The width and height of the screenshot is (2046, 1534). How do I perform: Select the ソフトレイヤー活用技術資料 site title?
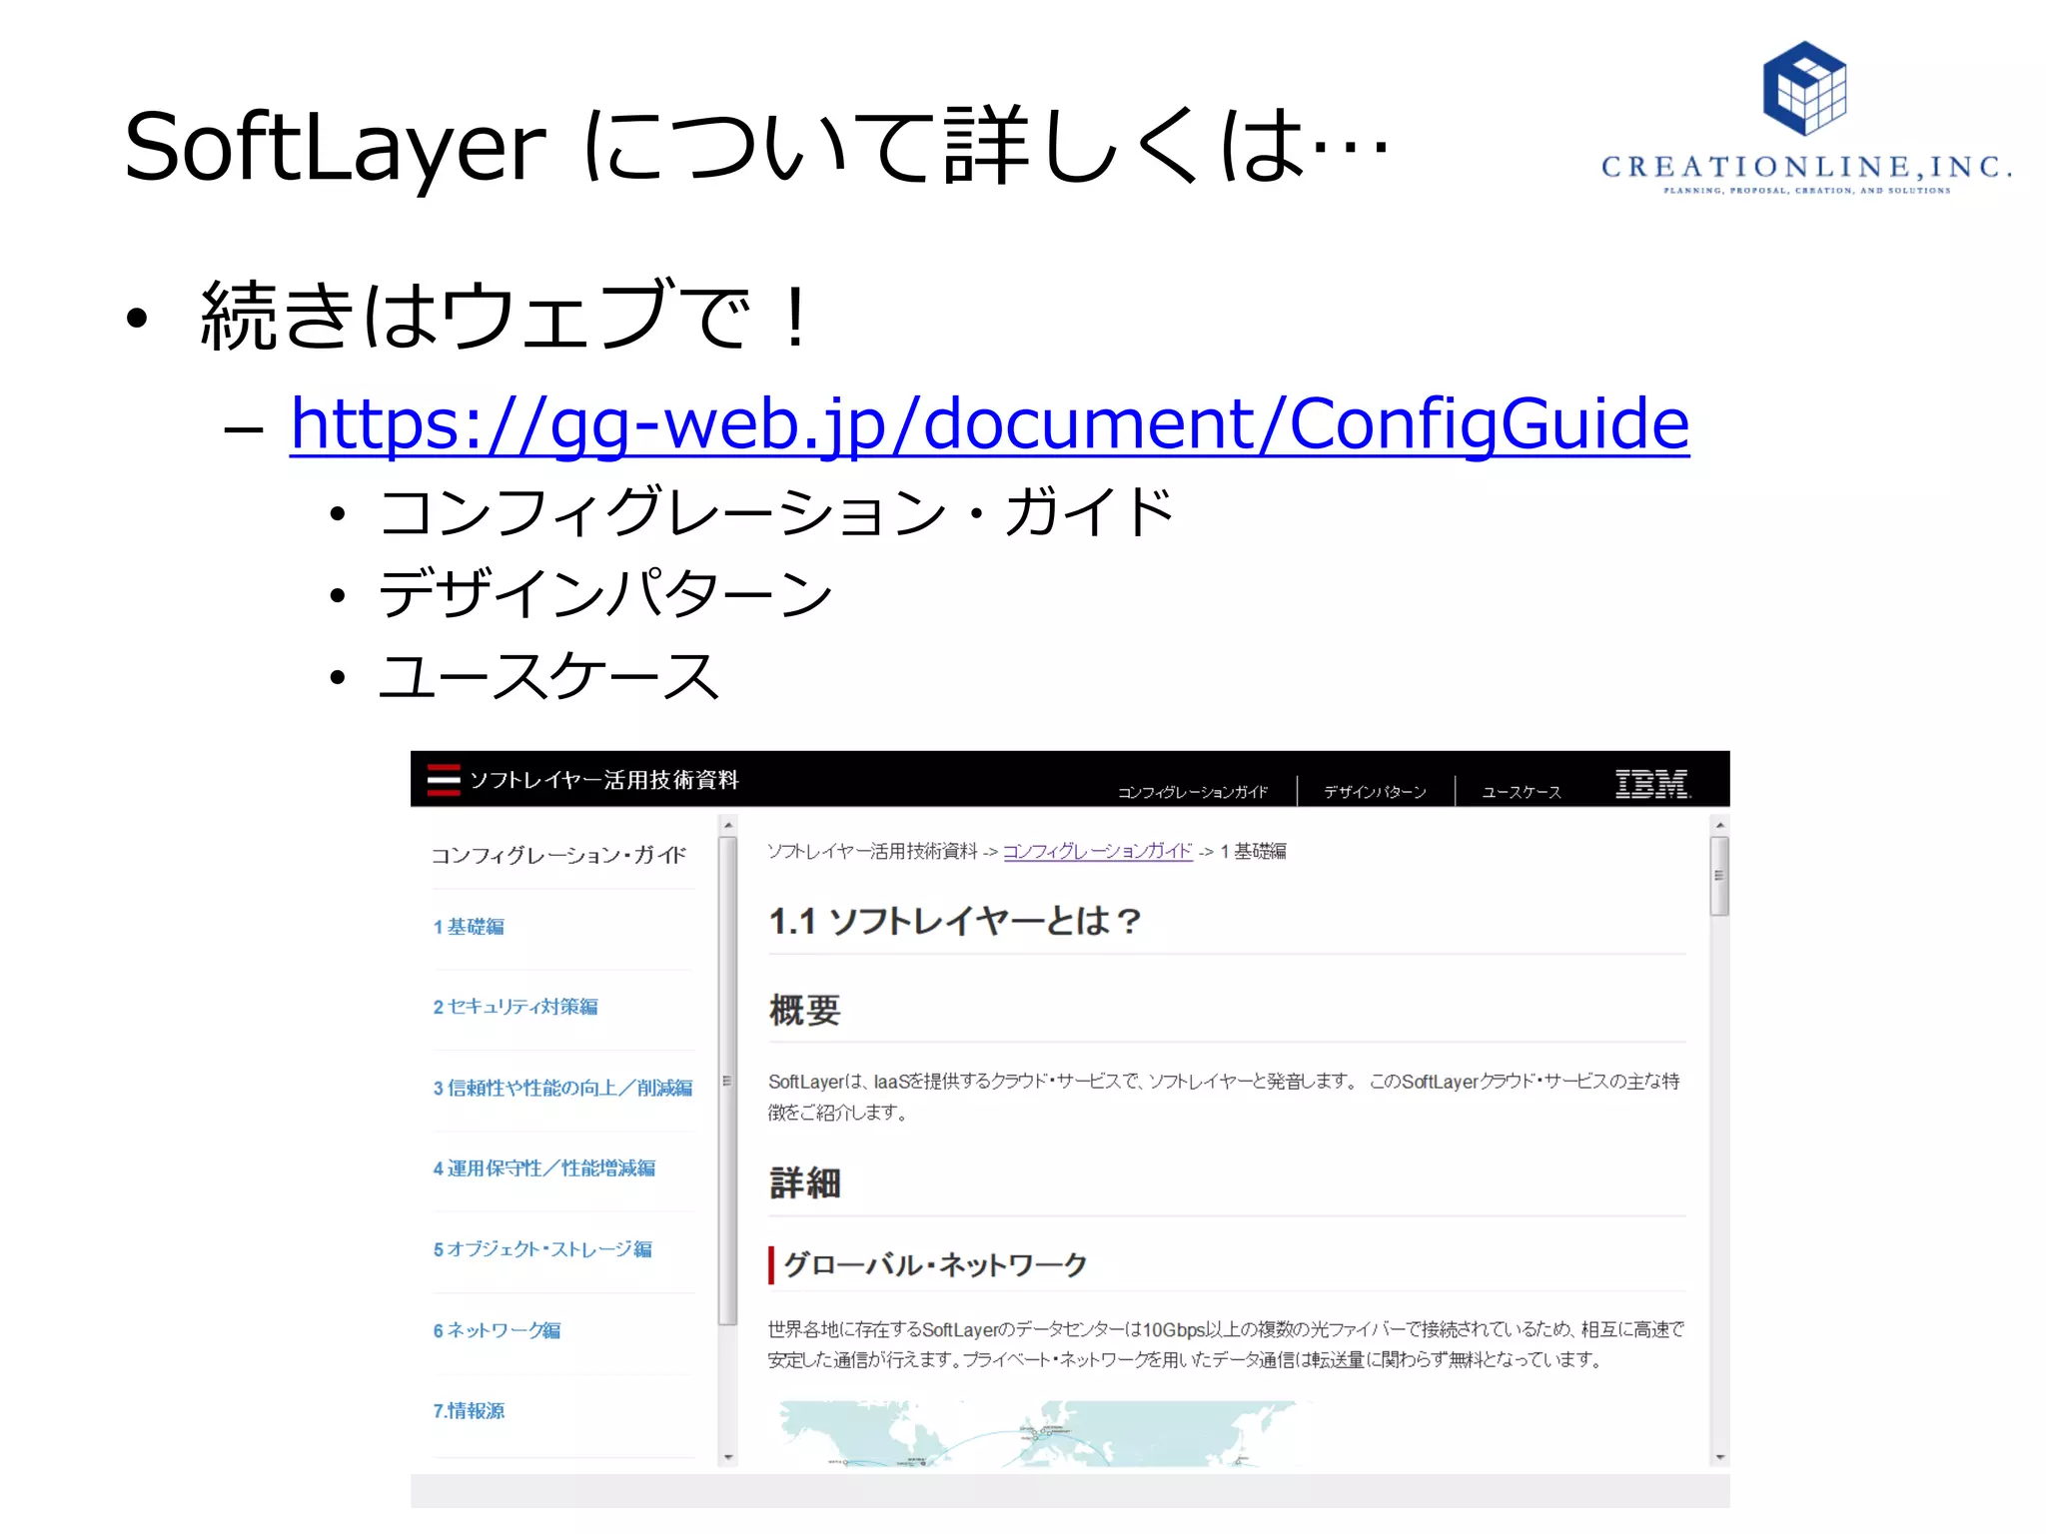tap(604, 780)
